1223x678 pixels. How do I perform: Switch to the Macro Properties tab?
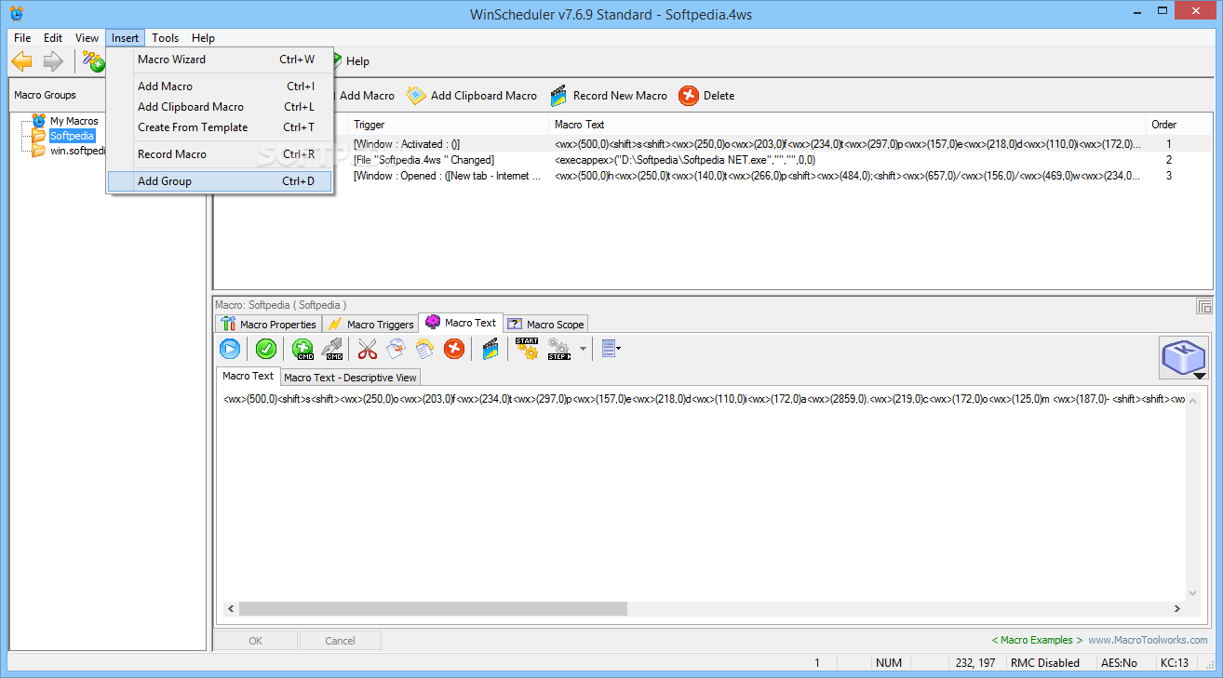[x=268, y=324]
